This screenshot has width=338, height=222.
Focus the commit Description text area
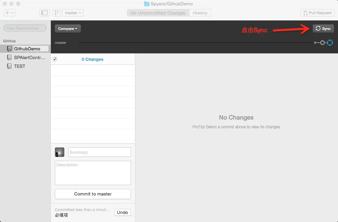coord(93,173)
